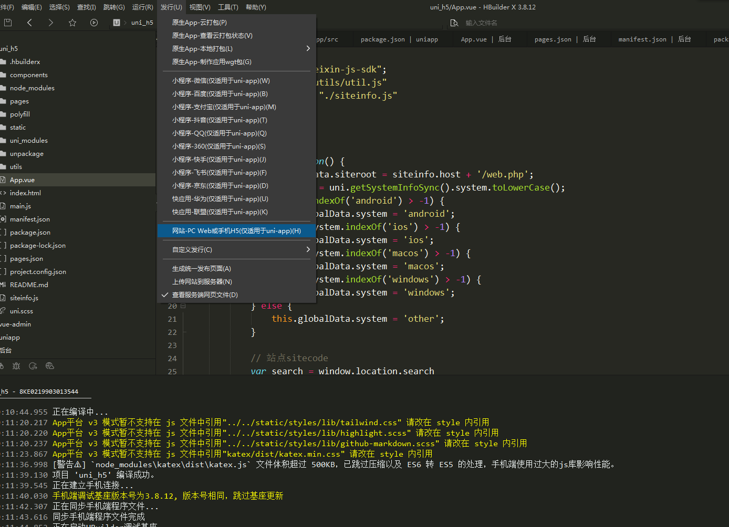Click uni_h5 in the breadcrumb path
The image size is (729, 527).
(x=142, y=23)
